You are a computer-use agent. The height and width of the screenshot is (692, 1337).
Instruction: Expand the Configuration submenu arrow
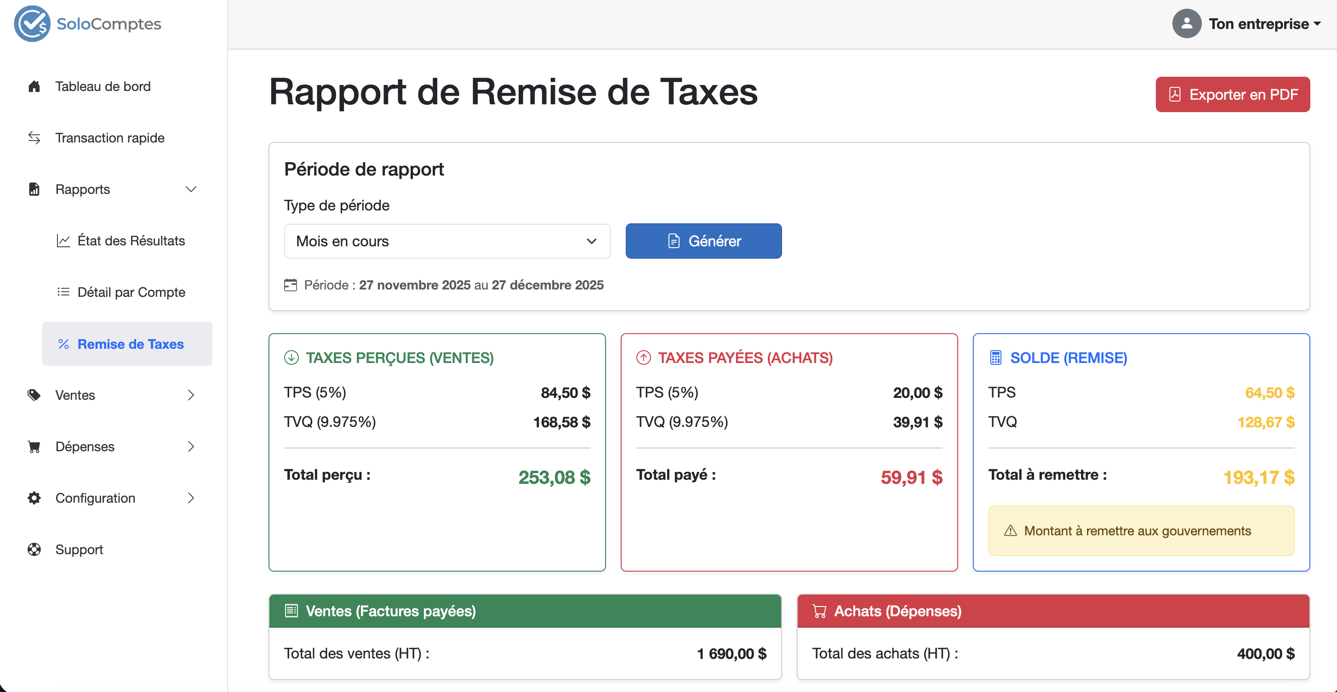191,498
